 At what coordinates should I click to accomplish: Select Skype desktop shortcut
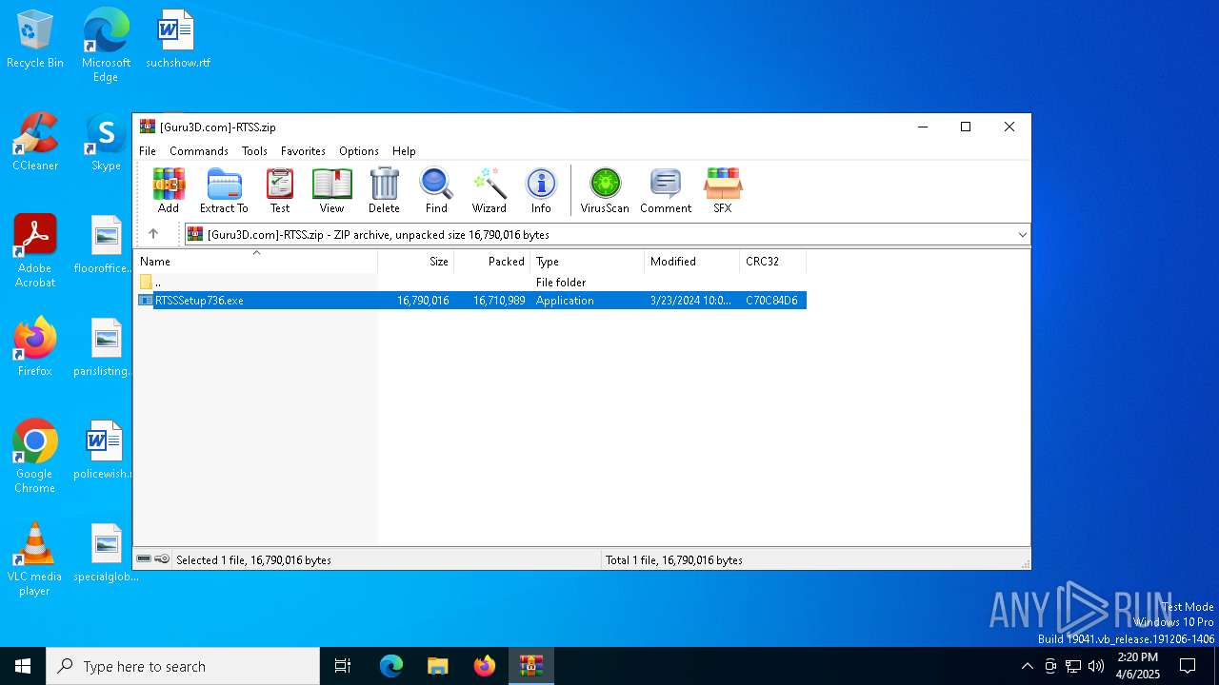click(x=106, y=142)
